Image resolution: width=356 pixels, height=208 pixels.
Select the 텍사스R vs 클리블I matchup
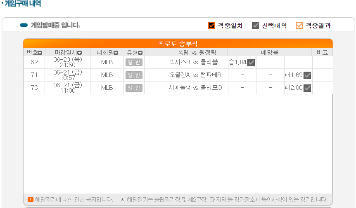click(194, 63)
